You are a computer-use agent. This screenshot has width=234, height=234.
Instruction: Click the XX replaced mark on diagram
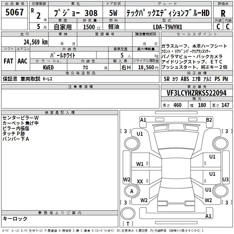pyautogui.click(x=140, y=182)
